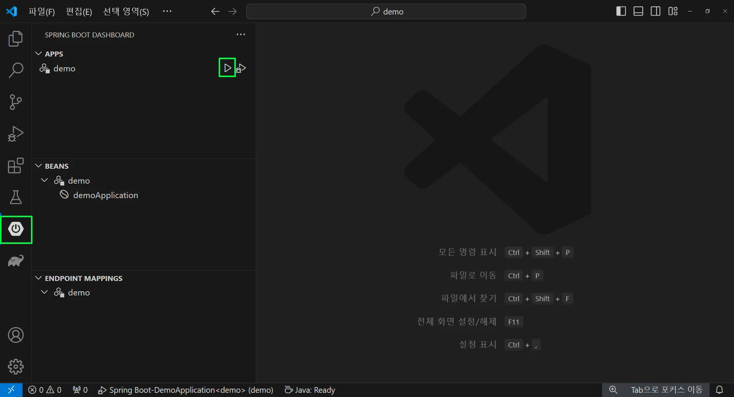Viewport: 734px width, 397px height.
Task: Open the Search view in activity bar
Action: [16, 70]
